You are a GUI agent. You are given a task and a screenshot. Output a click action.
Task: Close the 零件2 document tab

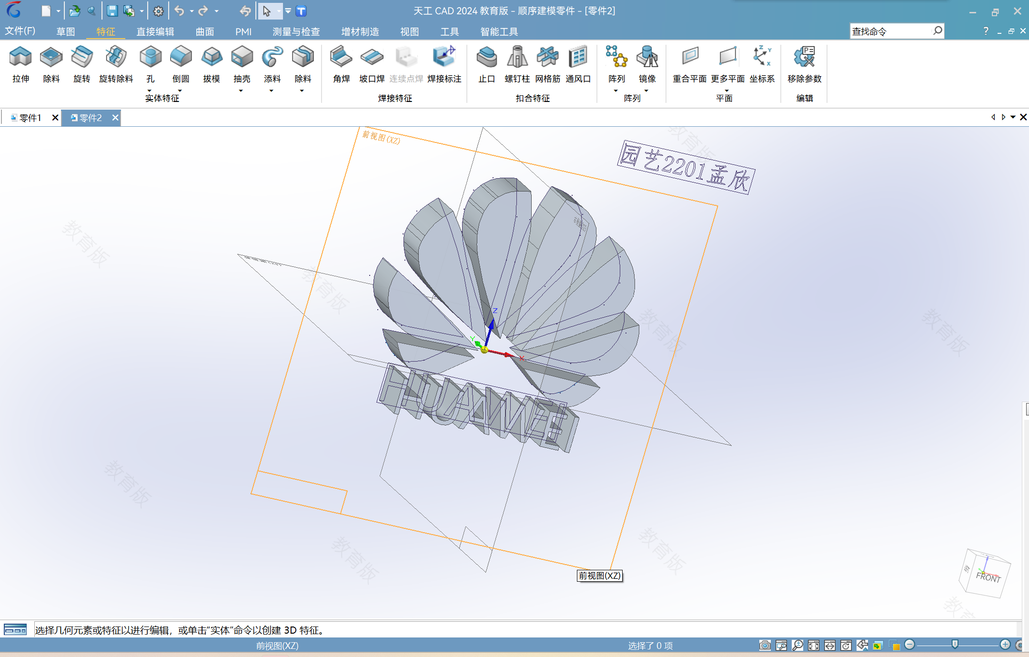[x=115, y=118]
